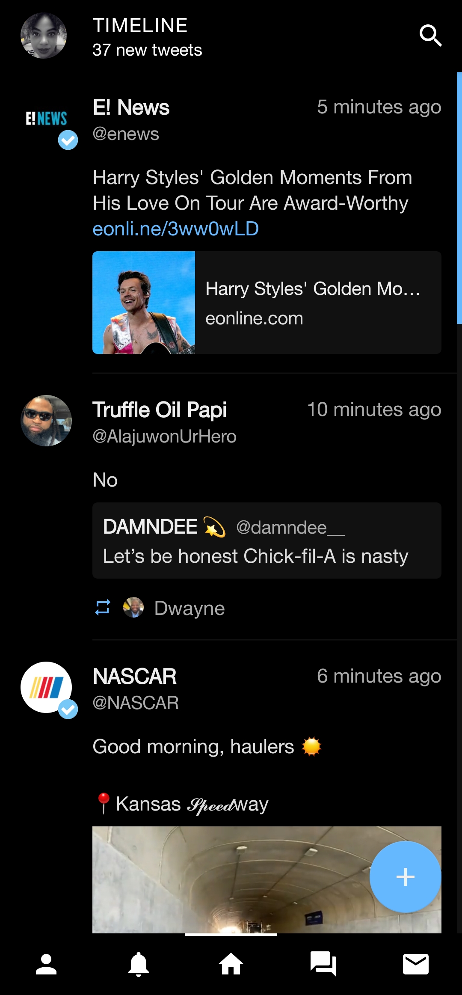Click NASCAR's verified checkmark

[x=67, y=708]
